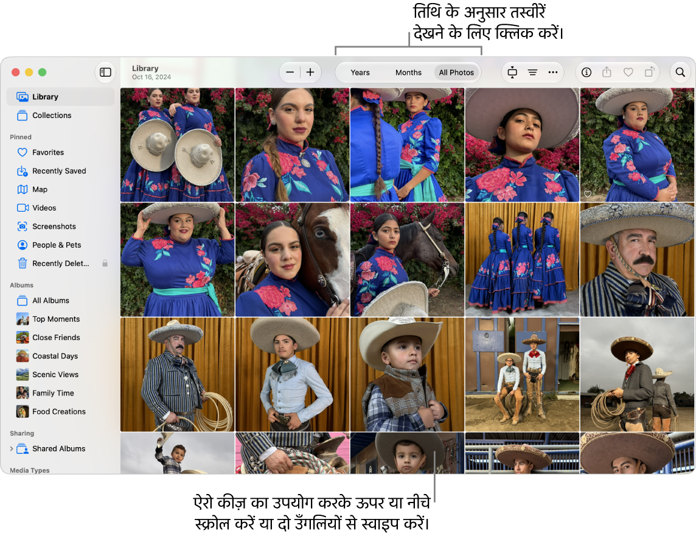Toggle the sidebar visibility button
This screenshot has height=539, width=696.
105,72
